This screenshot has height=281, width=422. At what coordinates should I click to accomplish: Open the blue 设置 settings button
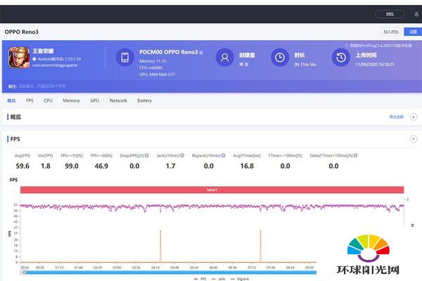click(x=413, y=32)
